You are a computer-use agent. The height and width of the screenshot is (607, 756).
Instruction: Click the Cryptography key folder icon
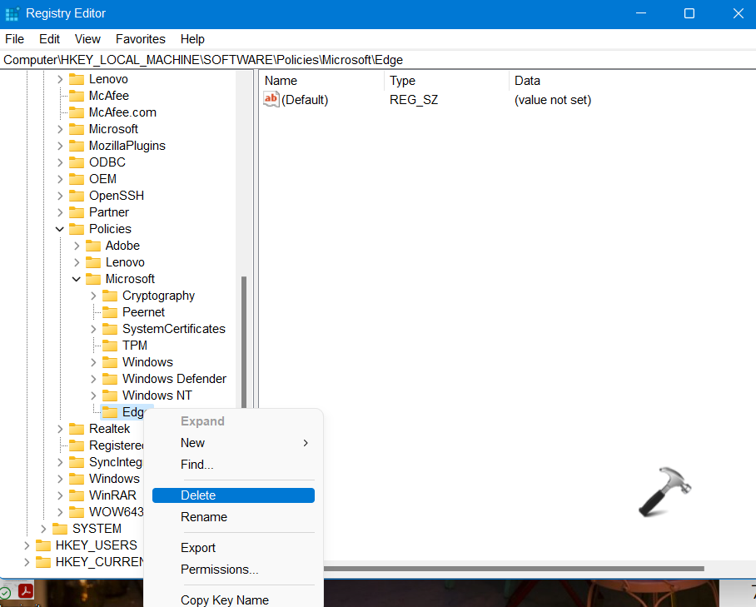pos(111,295)
